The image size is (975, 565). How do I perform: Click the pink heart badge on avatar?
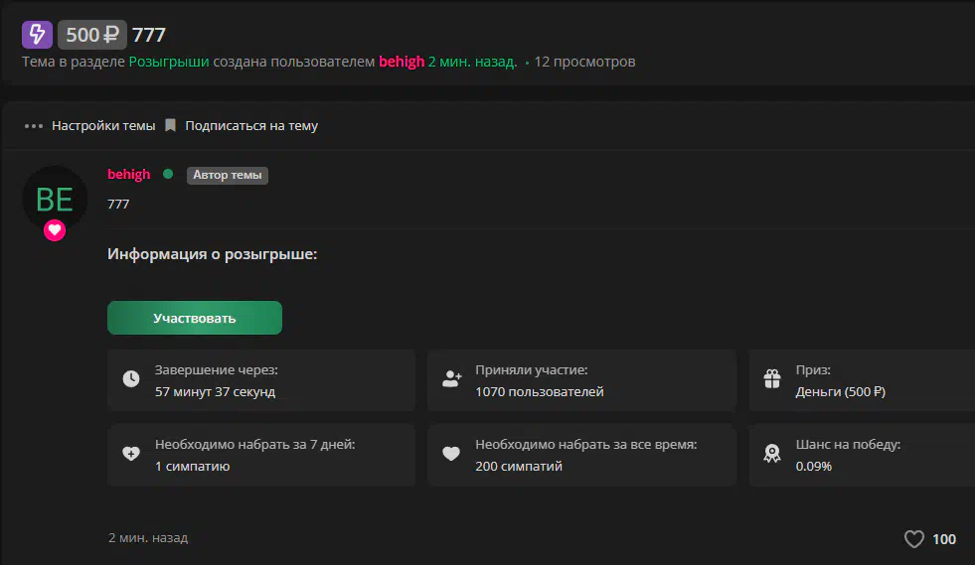tap(55, 230)
